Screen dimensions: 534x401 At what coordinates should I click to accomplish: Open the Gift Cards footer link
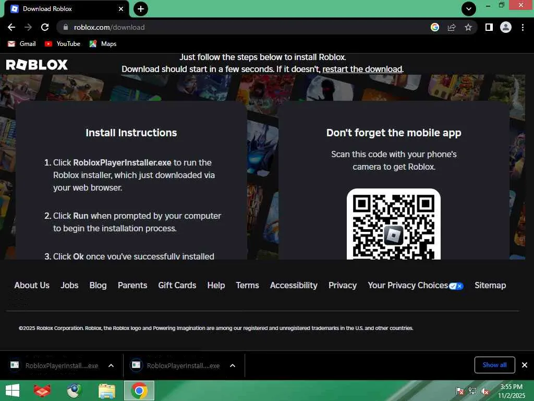[x=177, y=286]
